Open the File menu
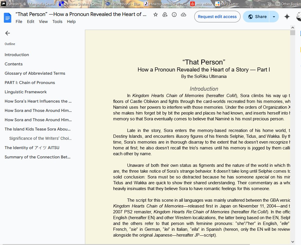The image size is (301, 245). (x=19, y=22)
